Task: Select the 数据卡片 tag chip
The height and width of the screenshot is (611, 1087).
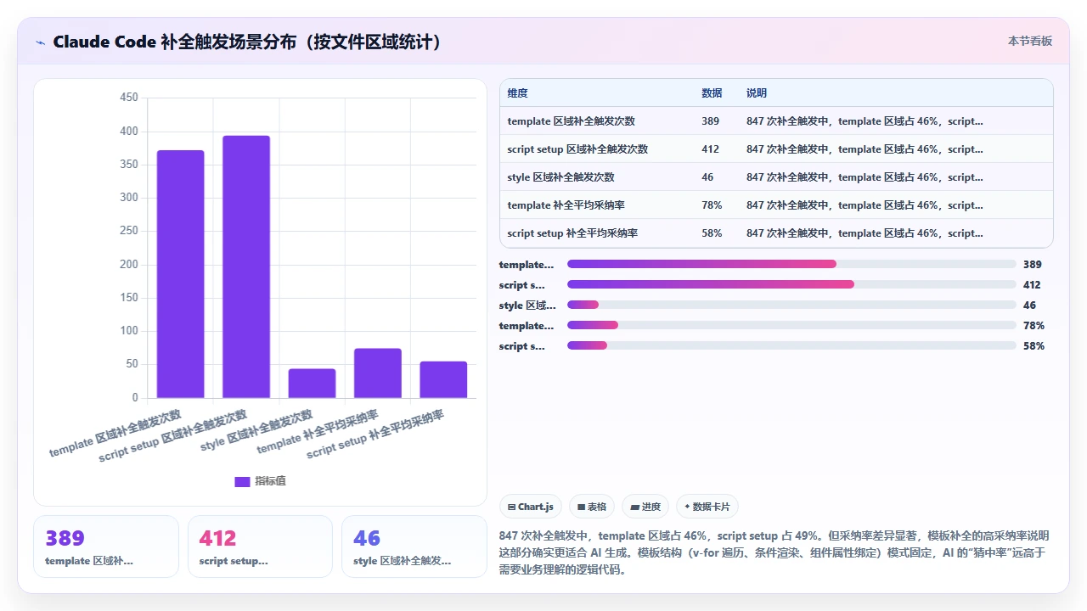Action: pyautogui.click(x=707, y=507)
